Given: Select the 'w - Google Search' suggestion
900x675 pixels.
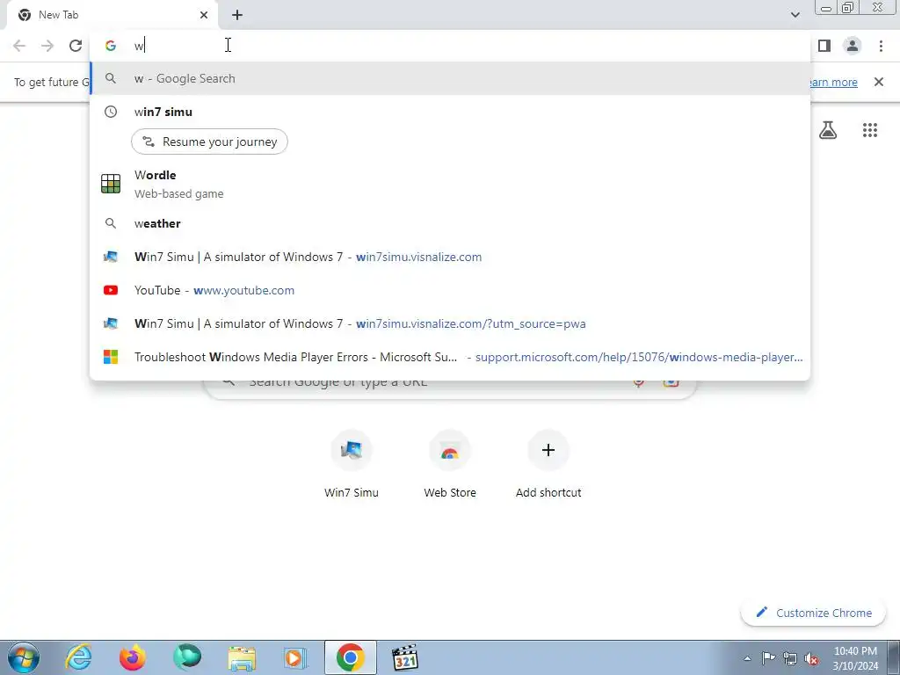Looking at the screenshot, I should (450, 78).
